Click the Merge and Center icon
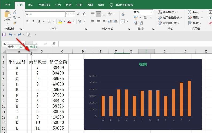 click(x=123, y=21)
